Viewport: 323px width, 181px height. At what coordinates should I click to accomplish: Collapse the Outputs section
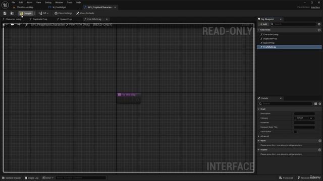[259, 150]
